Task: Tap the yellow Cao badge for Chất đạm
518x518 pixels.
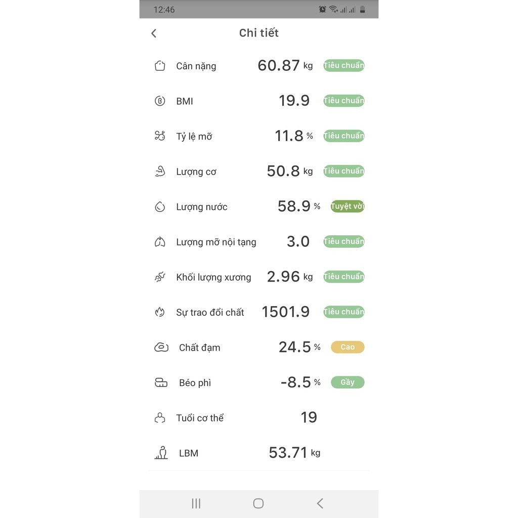Action: tap(348, 347)
